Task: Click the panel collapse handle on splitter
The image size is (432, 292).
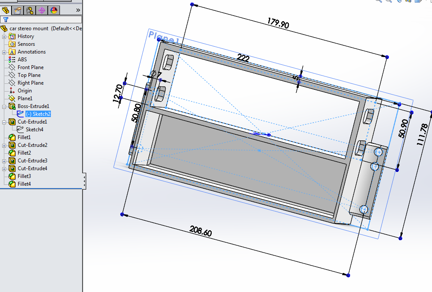Action: click(84, 180)
